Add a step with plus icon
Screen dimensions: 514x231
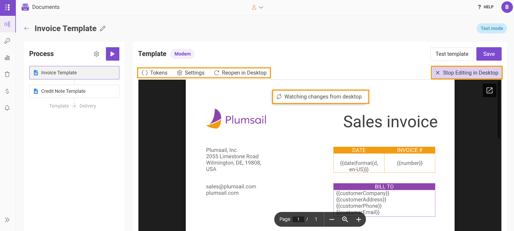coord(74,106)
